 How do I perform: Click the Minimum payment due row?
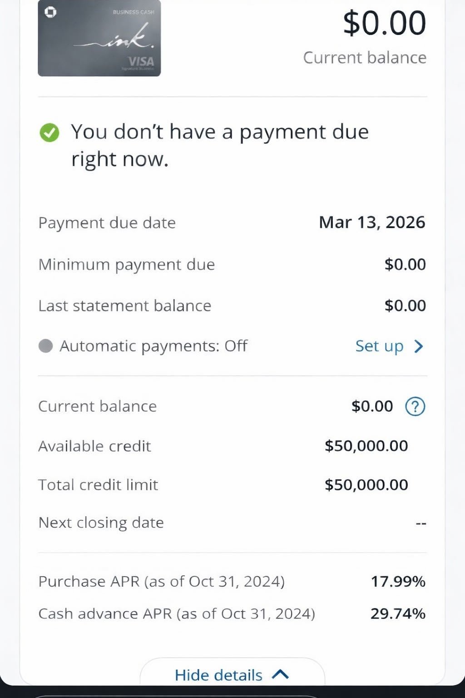click(x=232, y=264)
